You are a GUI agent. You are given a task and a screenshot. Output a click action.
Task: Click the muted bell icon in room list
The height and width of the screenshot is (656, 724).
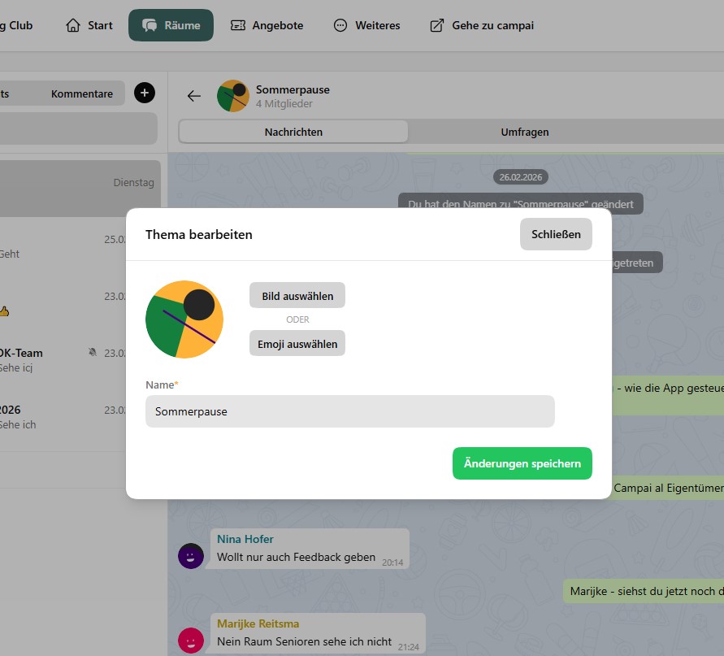point(93,353)
